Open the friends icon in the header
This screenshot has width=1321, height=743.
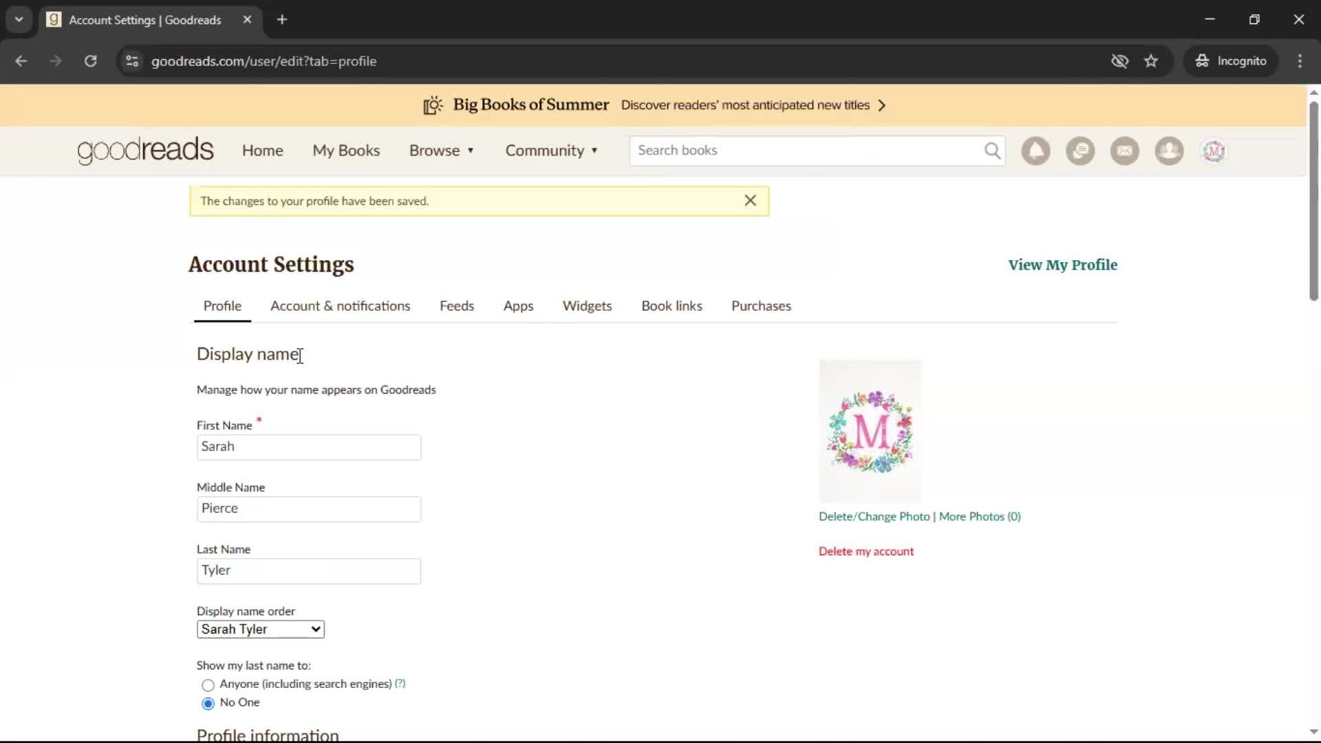[1169, 151]
